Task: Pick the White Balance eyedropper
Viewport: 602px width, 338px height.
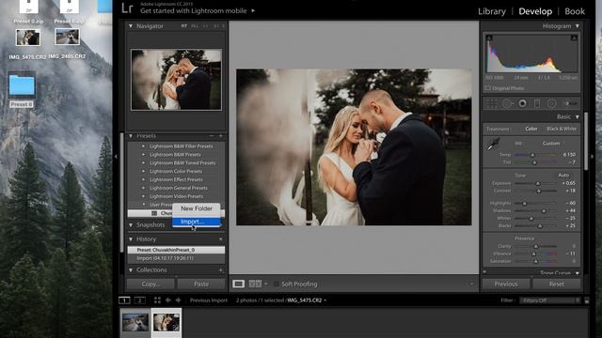Action: click(x=493, y=145)
